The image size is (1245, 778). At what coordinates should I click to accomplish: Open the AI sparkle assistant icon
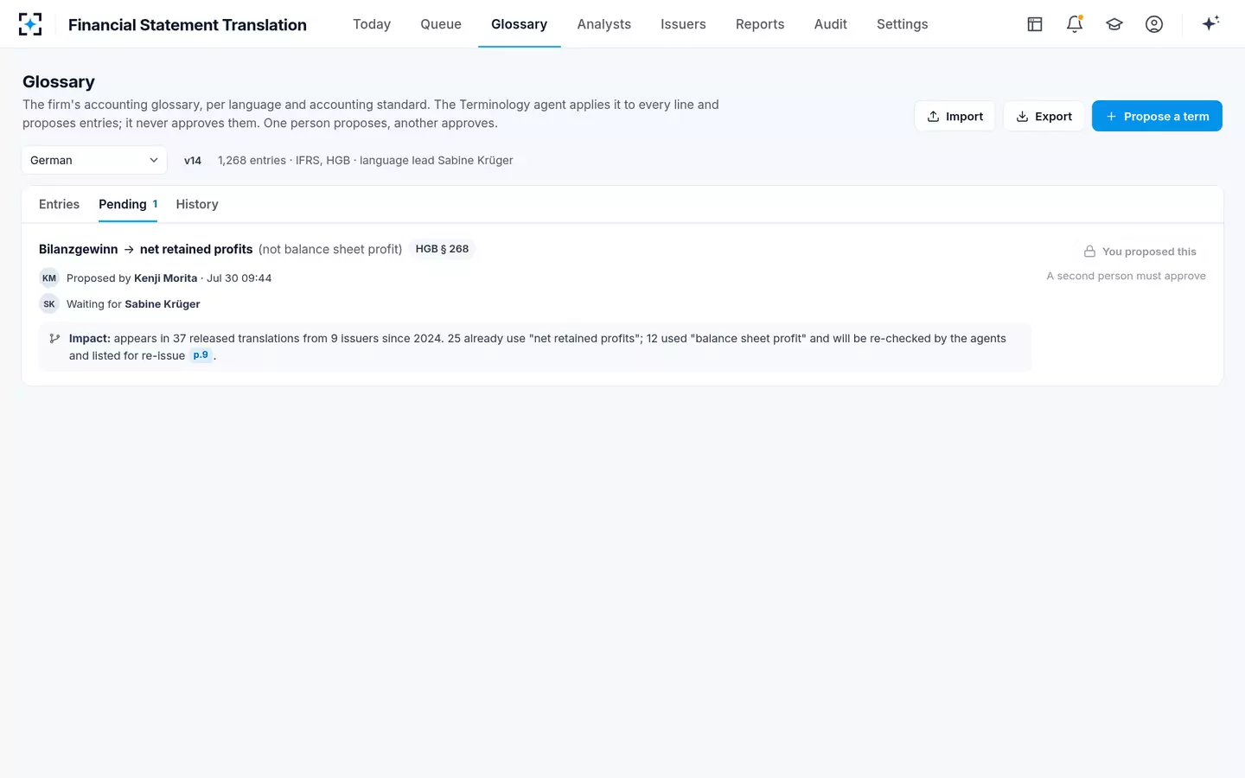click(1210, 24)
